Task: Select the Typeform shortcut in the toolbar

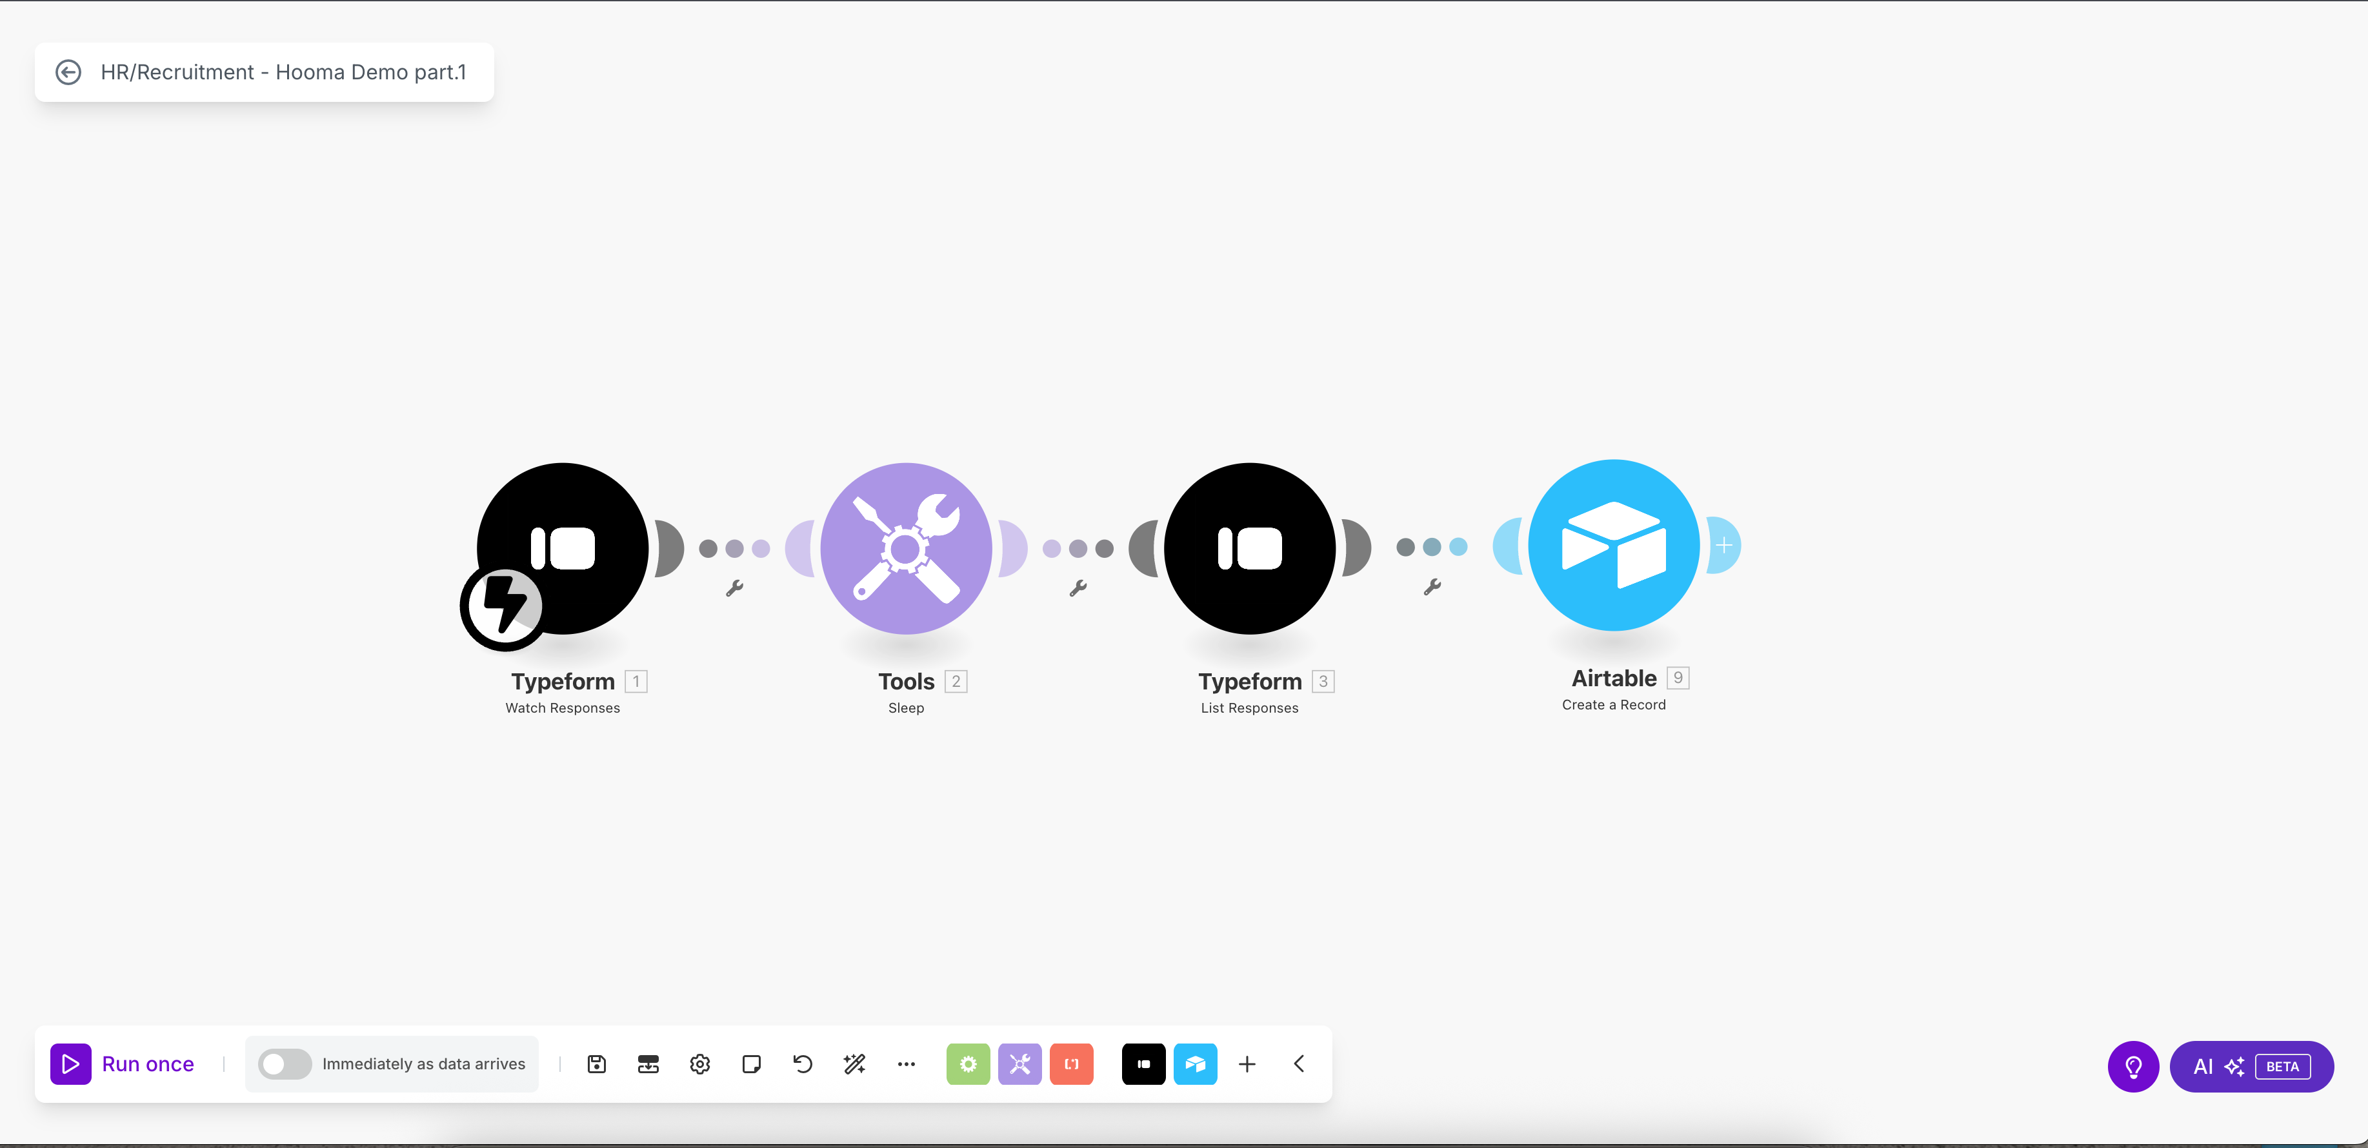Action: pyautogui.click(x=1143, y=1064)
